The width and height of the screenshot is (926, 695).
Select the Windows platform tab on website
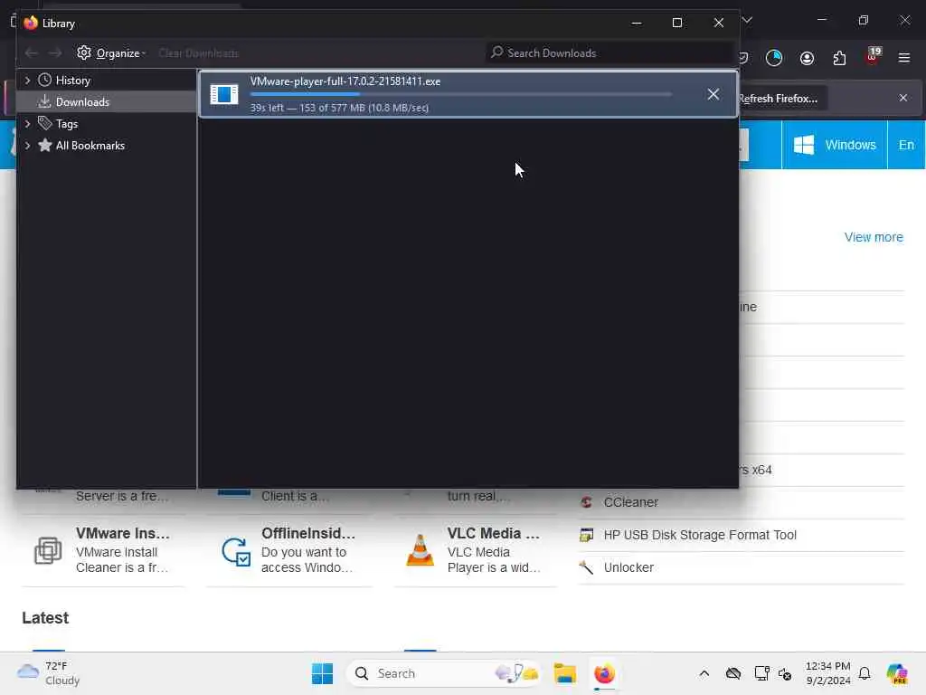(x=835, y=146)
